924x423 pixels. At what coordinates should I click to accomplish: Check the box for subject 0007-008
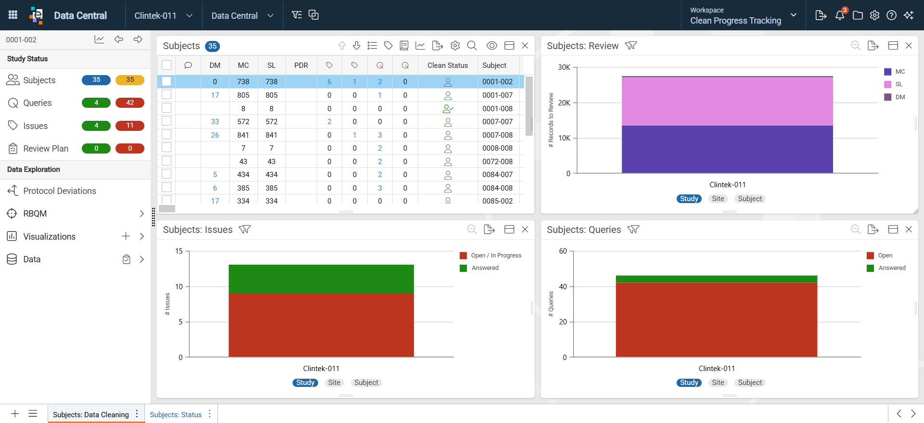pos(167,134)
